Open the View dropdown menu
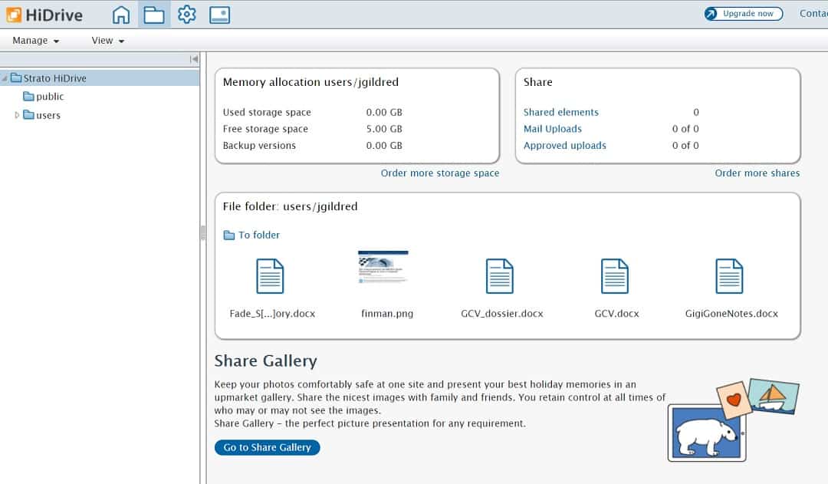Viewport: 828px width, 484px height. click(108, 41)
